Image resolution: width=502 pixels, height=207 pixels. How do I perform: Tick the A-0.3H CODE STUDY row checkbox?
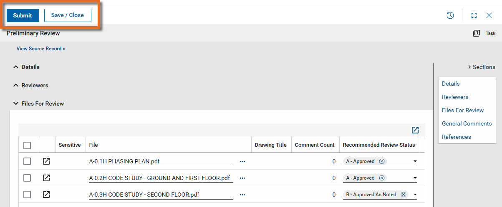(27, 195)
